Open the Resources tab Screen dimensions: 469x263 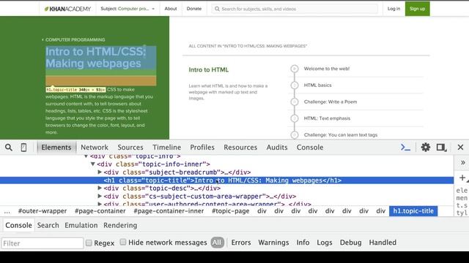click(240, 148)
